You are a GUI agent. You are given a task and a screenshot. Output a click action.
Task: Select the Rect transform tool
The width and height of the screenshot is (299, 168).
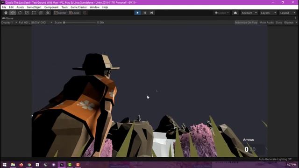click(34, 13)
